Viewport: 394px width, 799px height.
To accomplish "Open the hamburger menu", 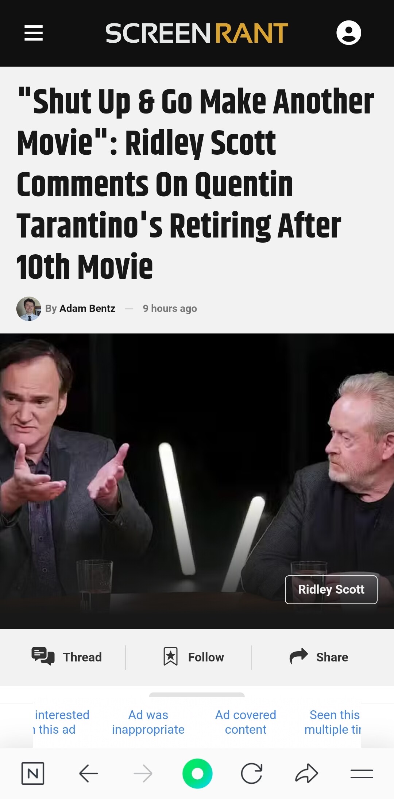I will (34, 33).
